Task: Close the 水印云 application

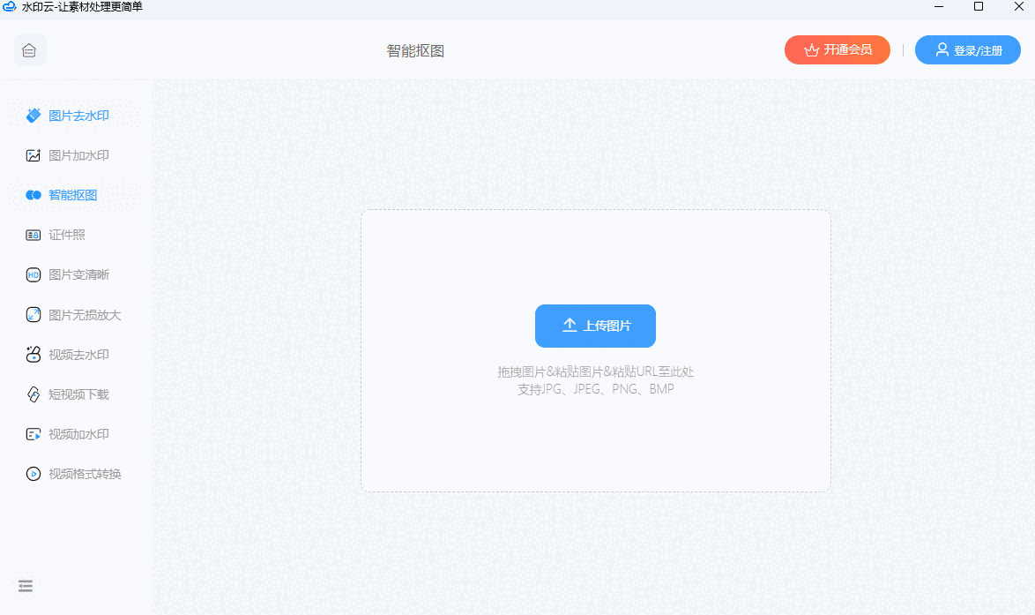Action: (1019, 7)
